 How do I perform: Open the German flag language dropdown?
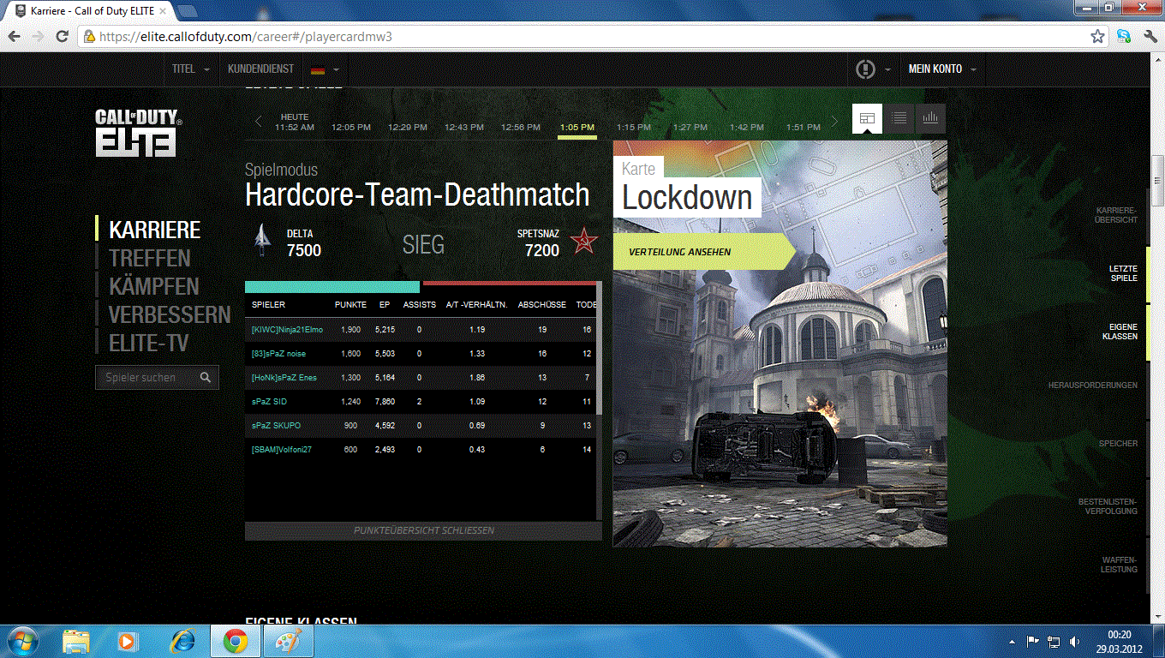[x=326, y=69]
